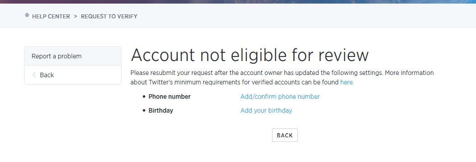The width and height of the screenshot is (476, 162).
Task: Click the bold Phone number label
Action: (x=169, y=96)
